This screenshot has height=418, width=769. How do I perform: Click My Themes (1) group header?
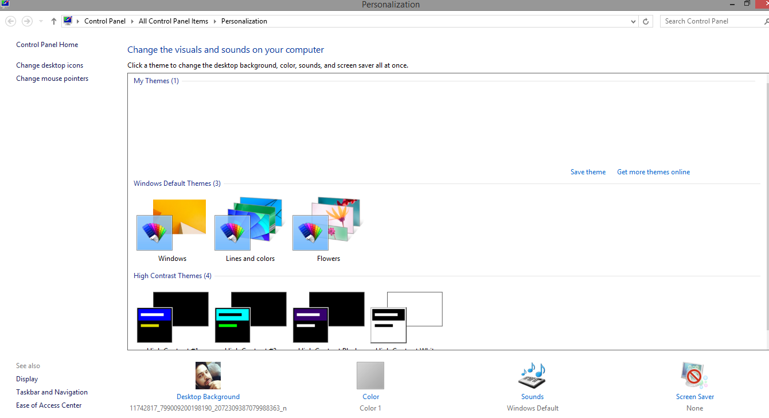coord(156,81)
